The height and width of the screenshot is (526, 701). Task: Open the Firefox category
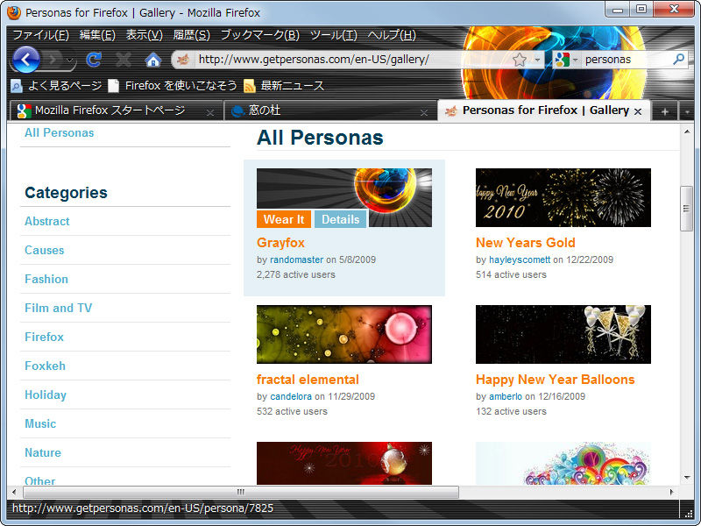45,337
